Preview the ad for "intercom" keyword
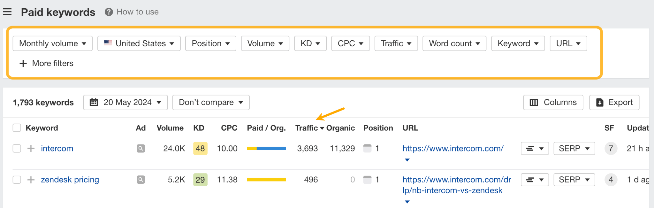The image size is (654, 208). [141, 148]
